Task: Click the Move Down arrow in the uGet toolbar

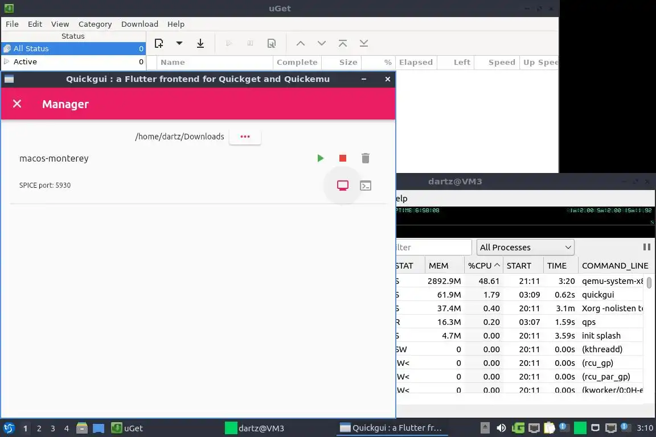Action: [x=321, y=43]
